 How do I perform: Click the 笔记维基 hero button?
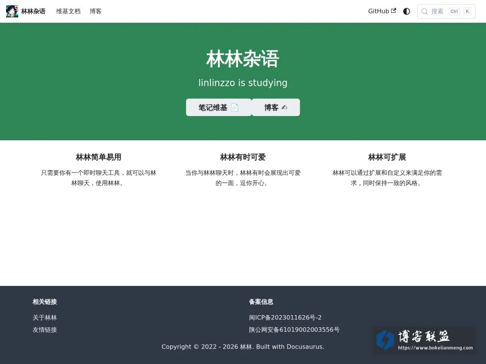coord(219,107)
